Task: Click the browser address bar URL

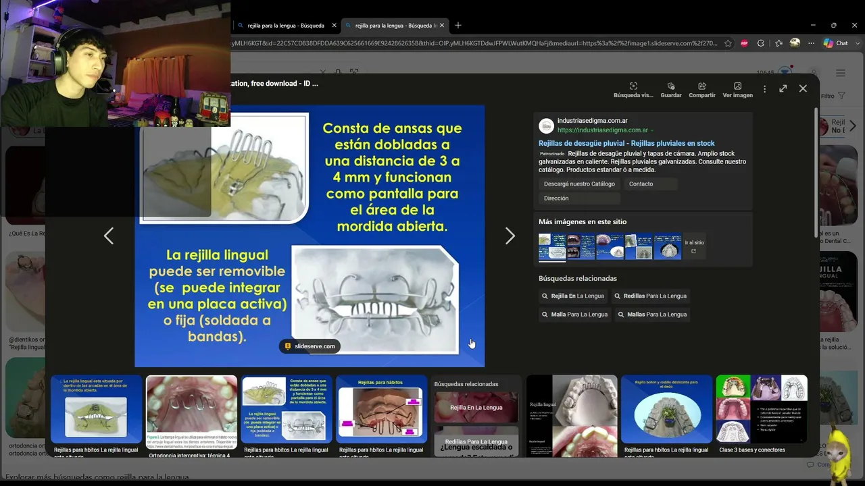Action: tap(474, 43)
